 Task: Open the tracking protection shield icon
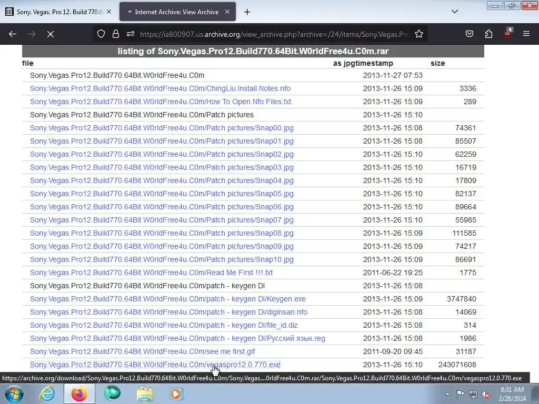pyautogui.click(x=101, y=34)
